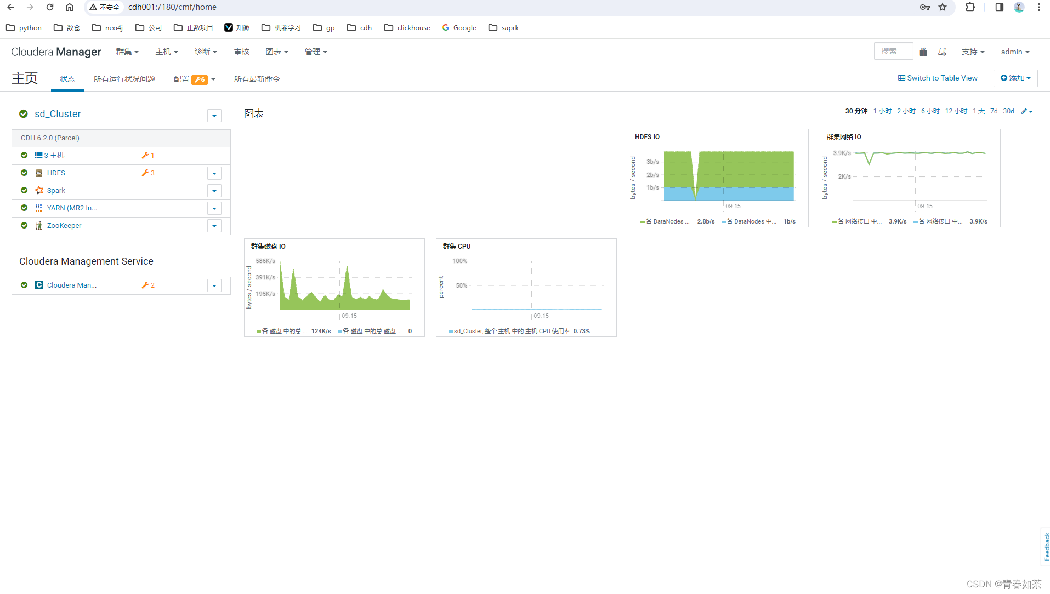Screen dimensions: 1050x594
Task: Open the HDFS service via its icon
Action: click(39, 173)
